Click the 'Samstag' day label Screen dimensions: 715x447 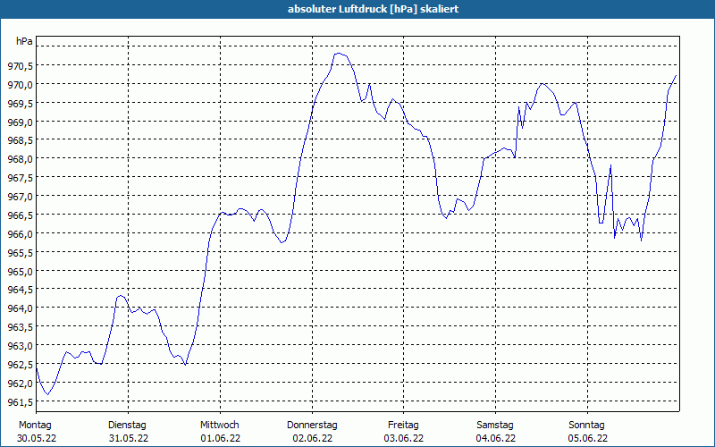[x=495, y=426]
